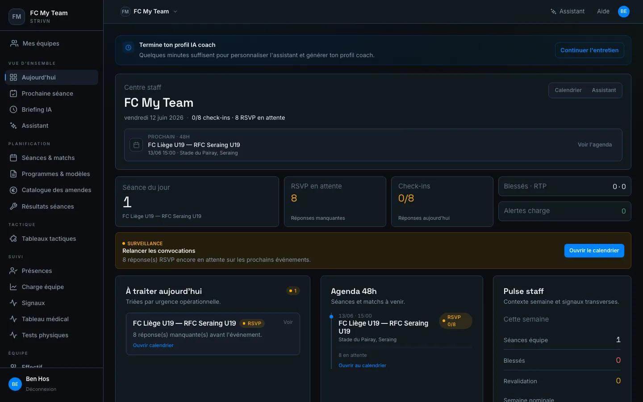
Task: Click the Signaux pulse icon
Action: [13, 303]
